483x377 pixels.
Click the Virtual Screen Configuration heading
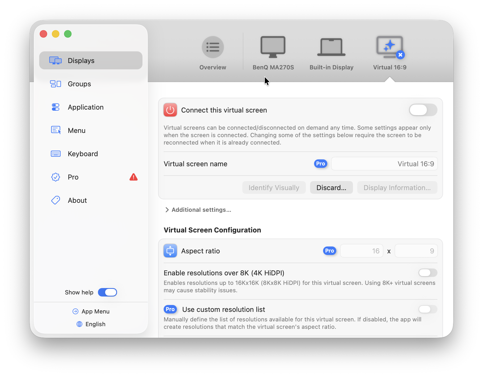(212, 230)
